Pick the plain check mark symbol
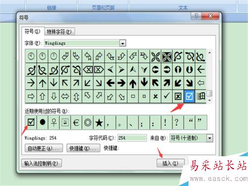The image size is (248, 186). [167, 96]
